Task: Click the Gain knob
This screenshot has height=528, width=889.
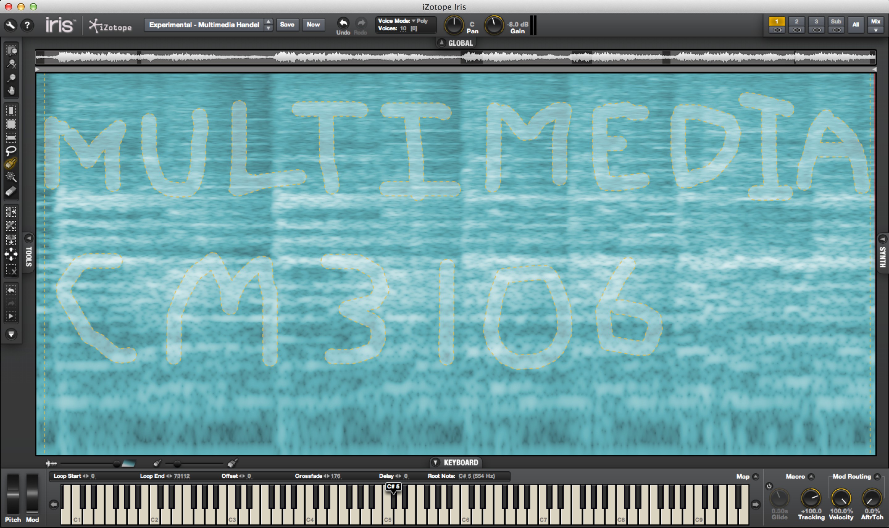Action: [x=494, y=25]
